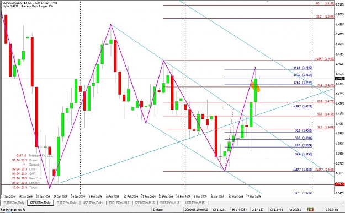Switch to the EURUSDm,M15 chart tab
Viewport: 345px width, 213px height.
(119, 203)
